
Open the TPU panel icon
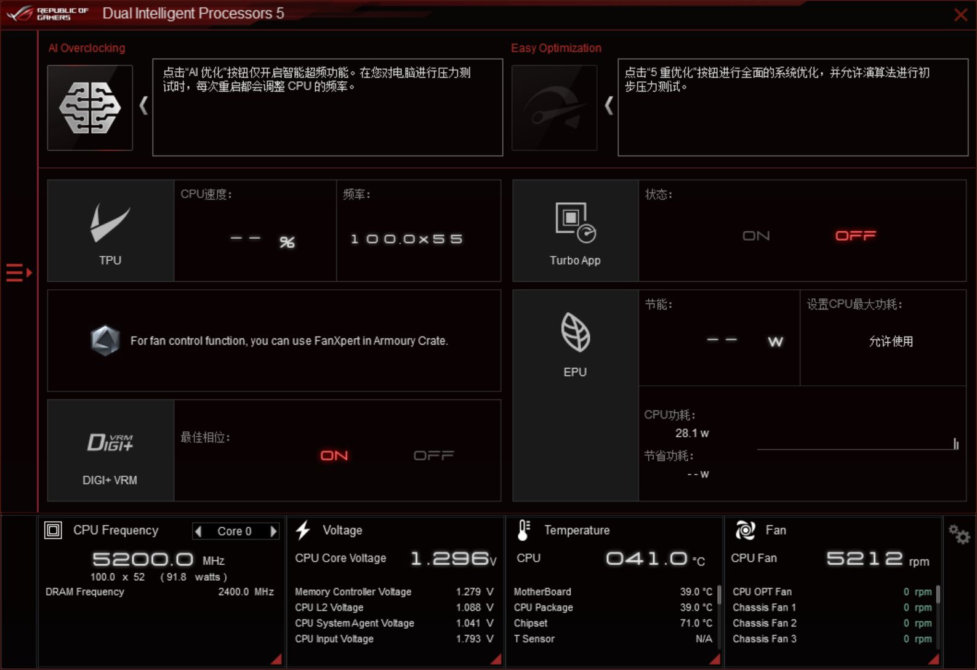[x=111, y=231]
